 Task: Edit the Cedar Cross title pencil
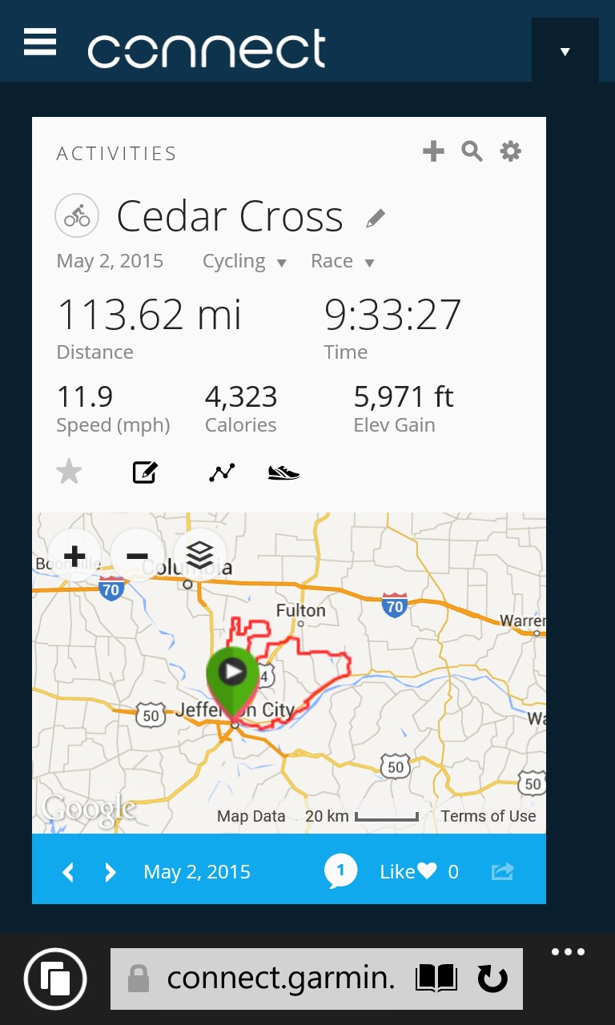(x=376, y=218)
